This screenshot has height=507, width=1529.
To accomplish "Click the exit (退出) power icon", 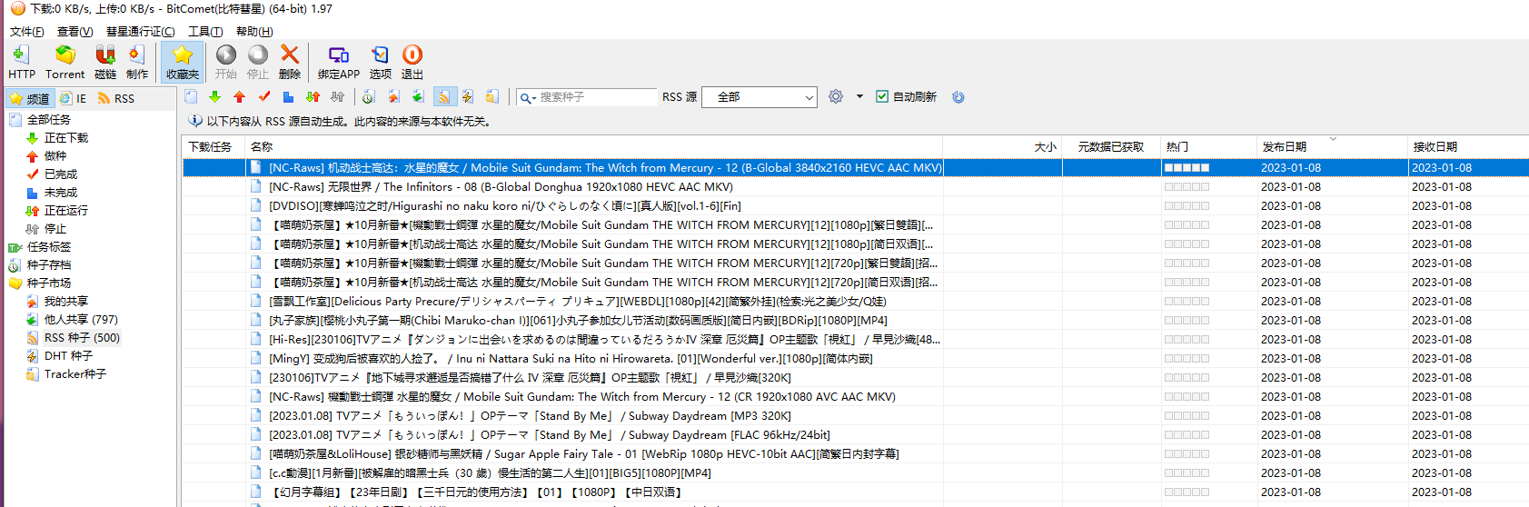I will point(412,62).
